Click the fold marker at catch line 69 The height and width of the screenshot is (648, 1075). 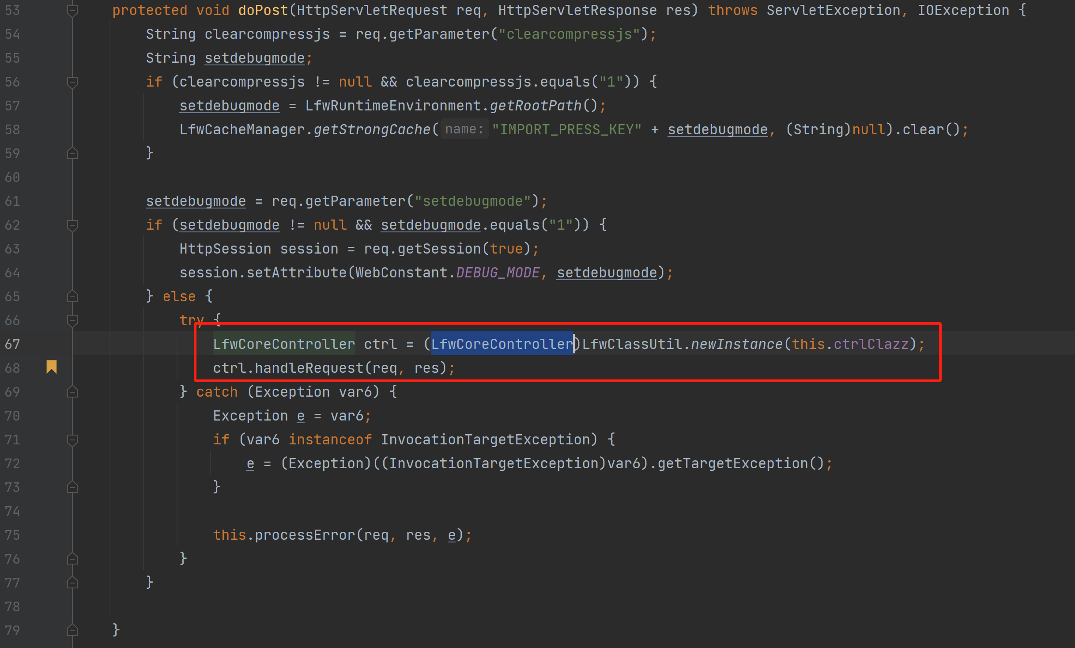[72, 392]
